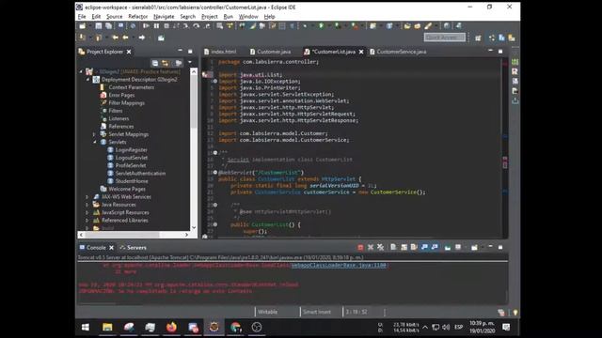This screenshot has height=338, width=602.
Task: Open the WebappClassLoaderBase.java:1180 console link
Action: click(339, 265)
